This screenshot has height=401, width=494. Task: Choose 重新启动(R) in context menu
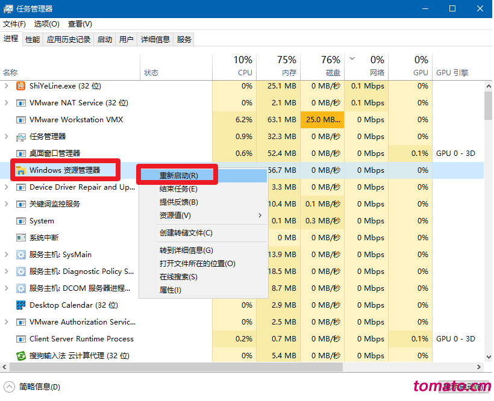tap(204, 176)
